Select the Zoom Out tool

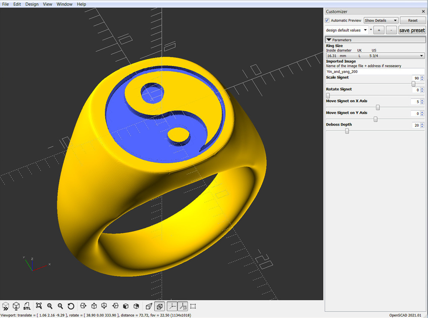point(61,306)
